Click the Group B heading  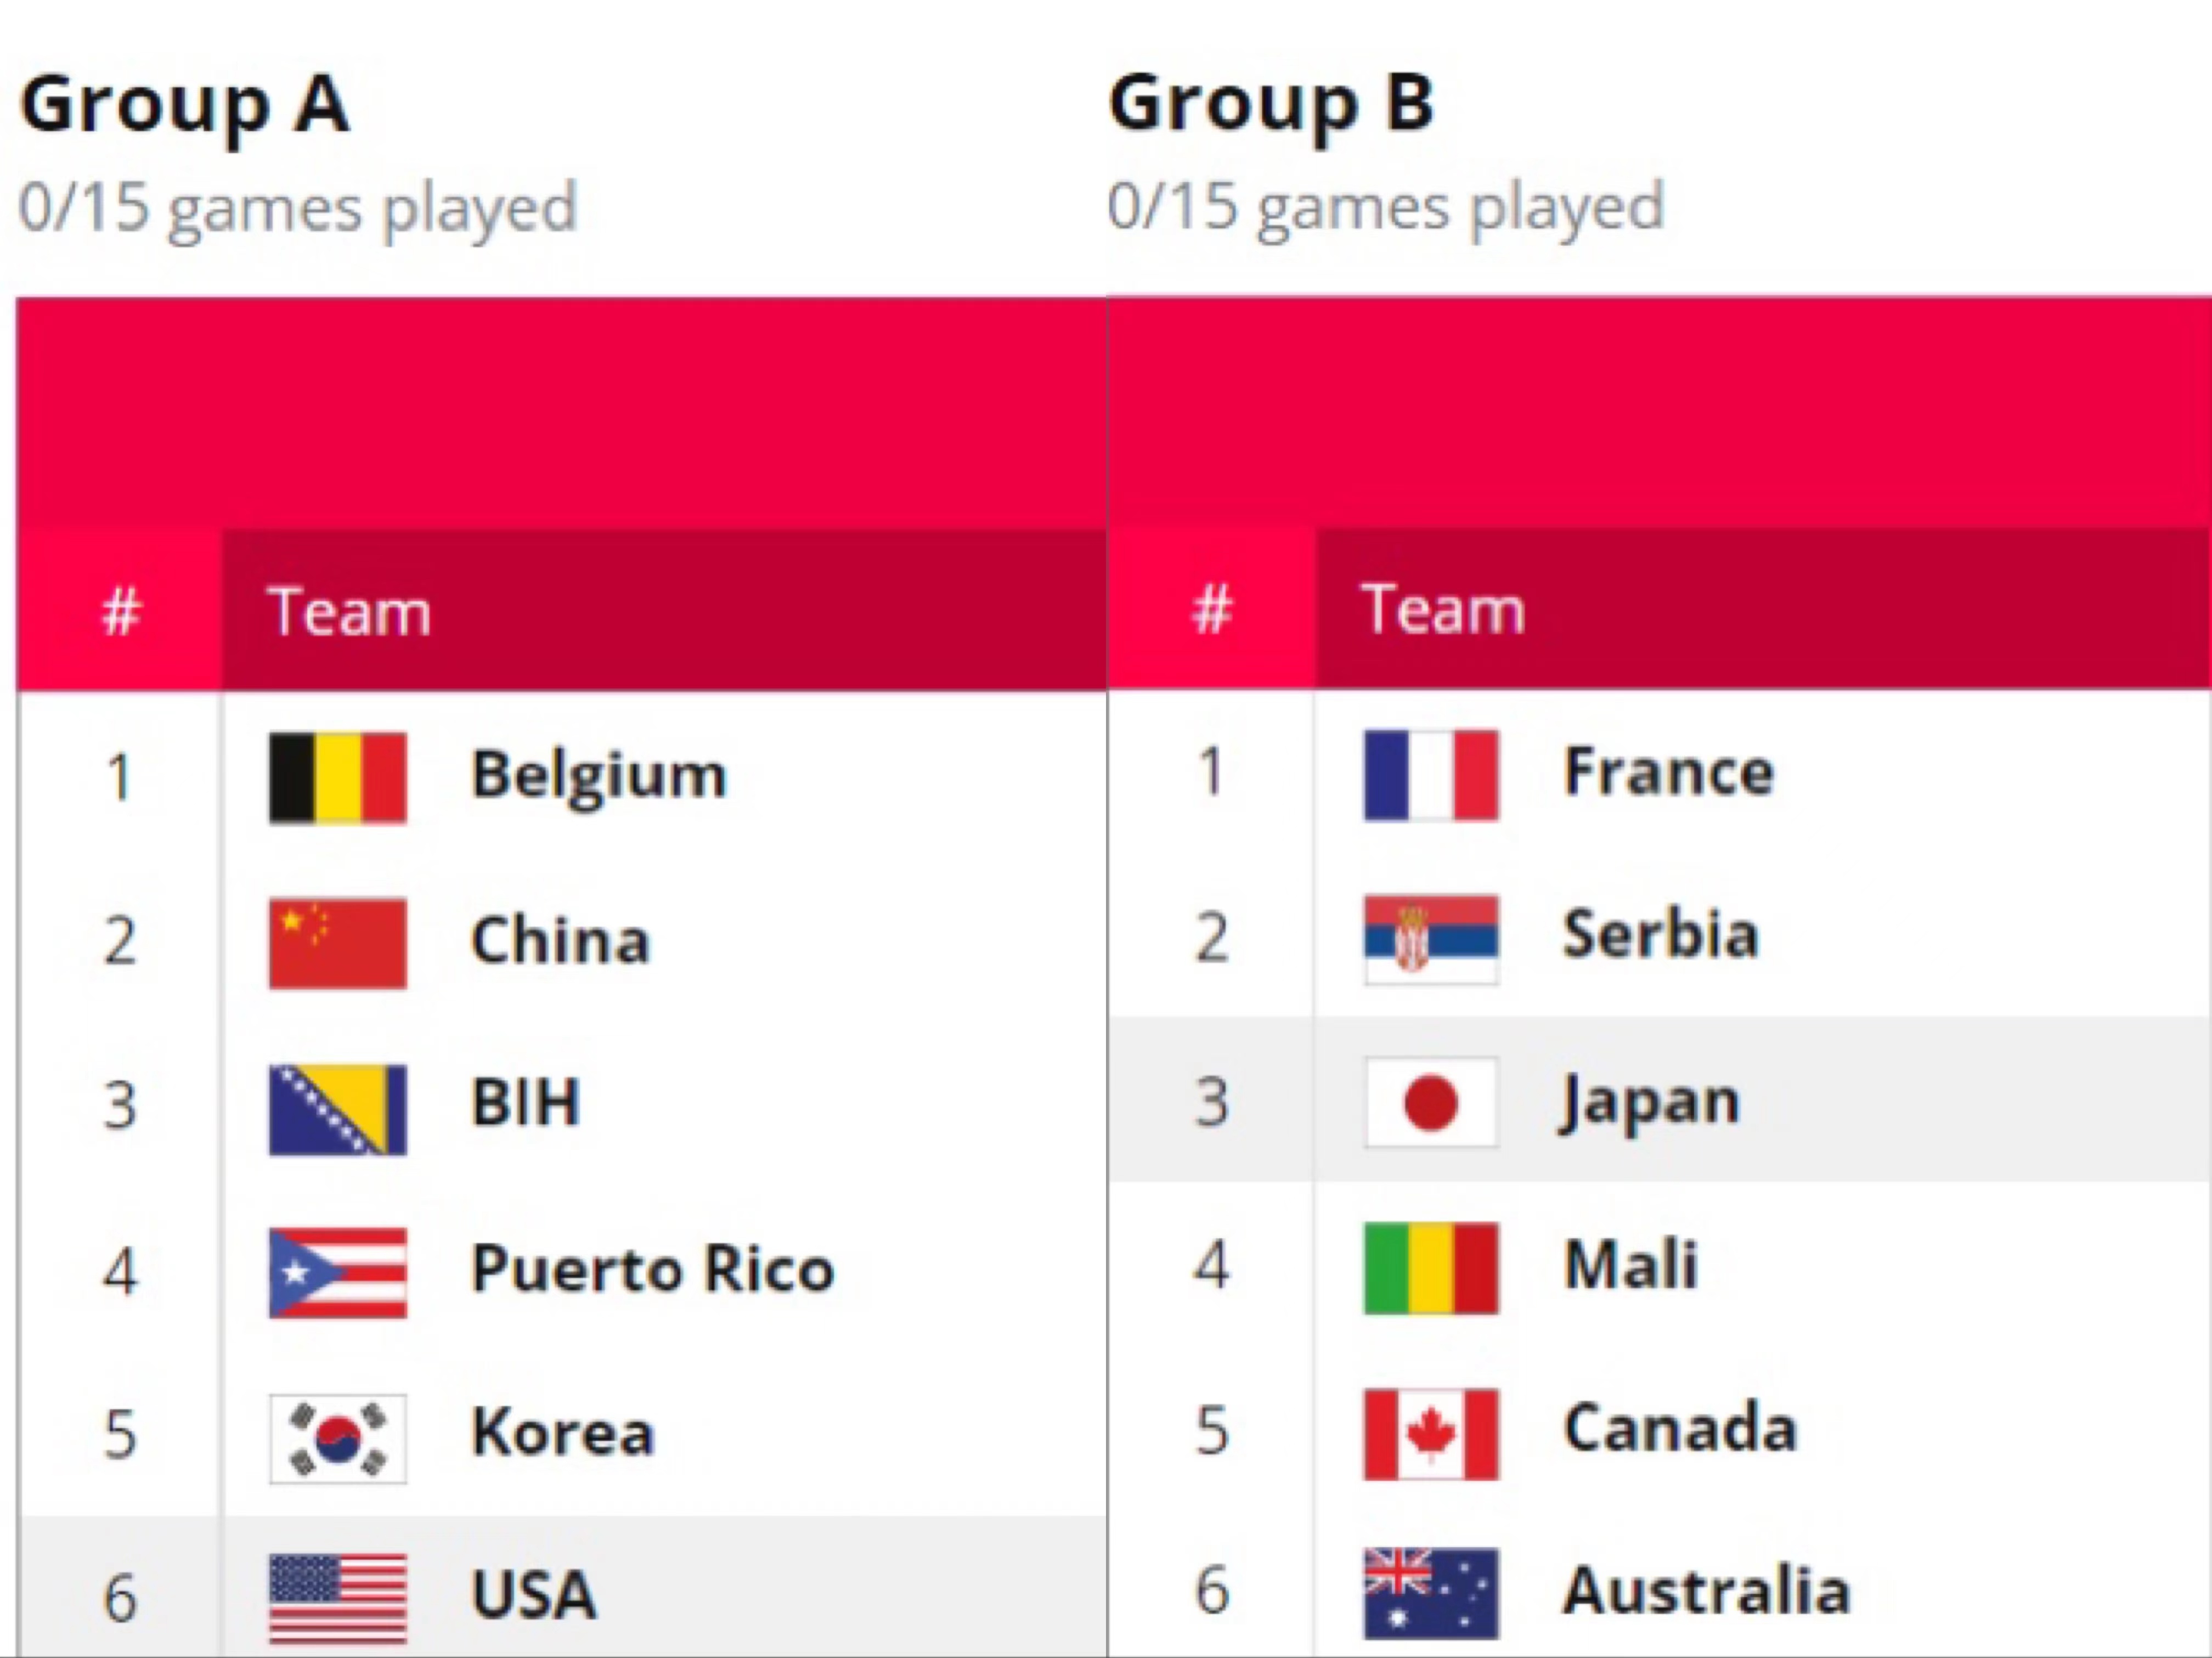click(1272, 104)
